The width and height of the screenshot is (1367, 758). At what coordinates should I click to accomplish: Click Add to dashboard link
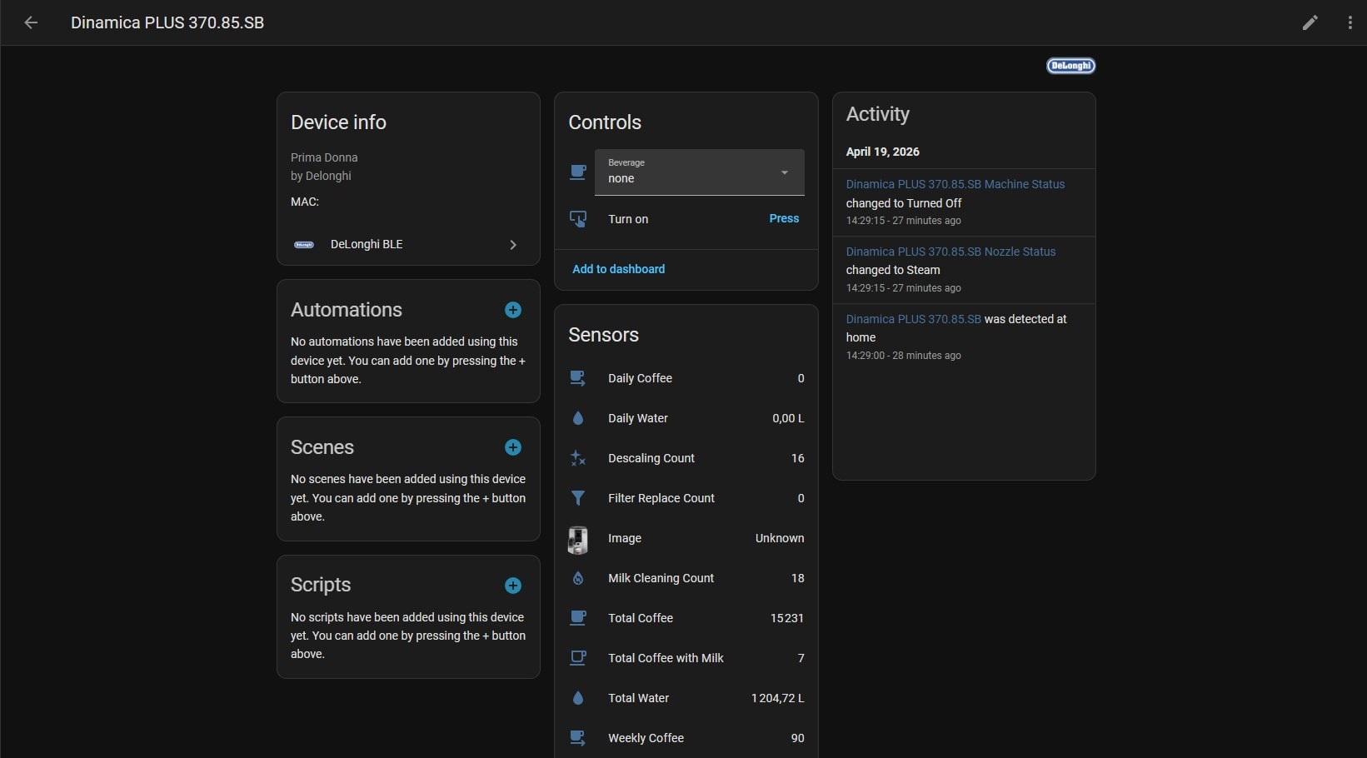point(619,269)
